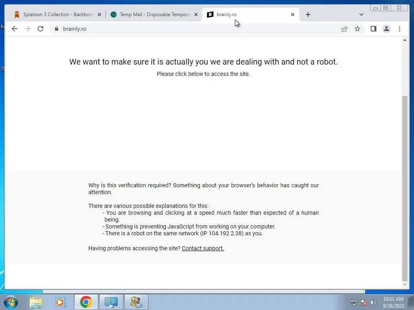414x310 pixels.
Task: Open the Windows Start menu
Action: coord(11,302)
